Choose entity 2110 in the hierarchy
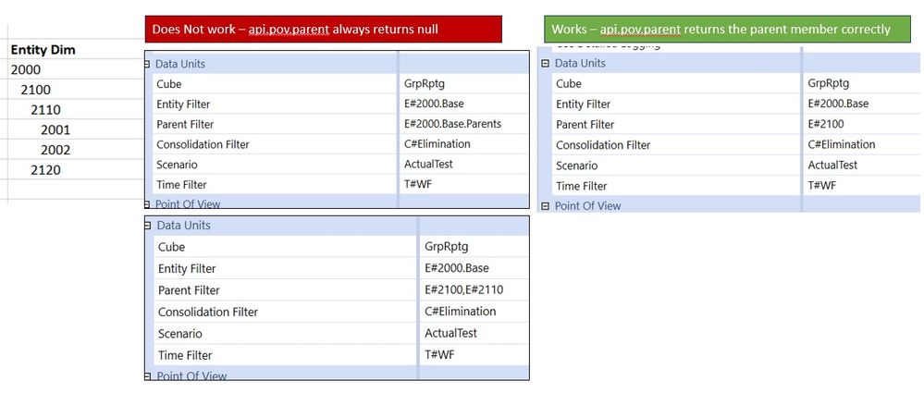Viewport: 924px width, 393px height. [45, 110]
